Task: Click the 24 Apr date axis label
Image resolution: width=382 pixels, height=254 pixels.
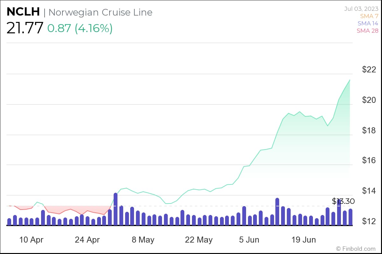Action: click(87, 240)
